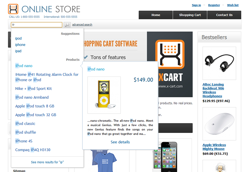Click the Online Store logo icon
The image size is (249, 172).
13,9
